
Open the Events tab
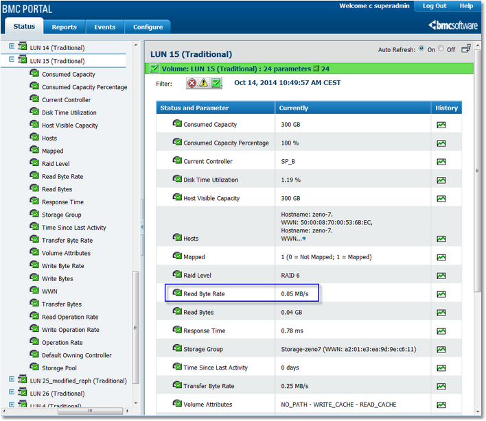coord(105,27)
